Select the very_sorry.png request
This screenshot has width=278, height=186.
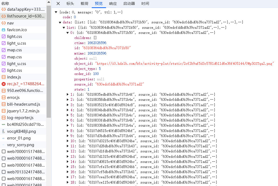pos(20,145)
